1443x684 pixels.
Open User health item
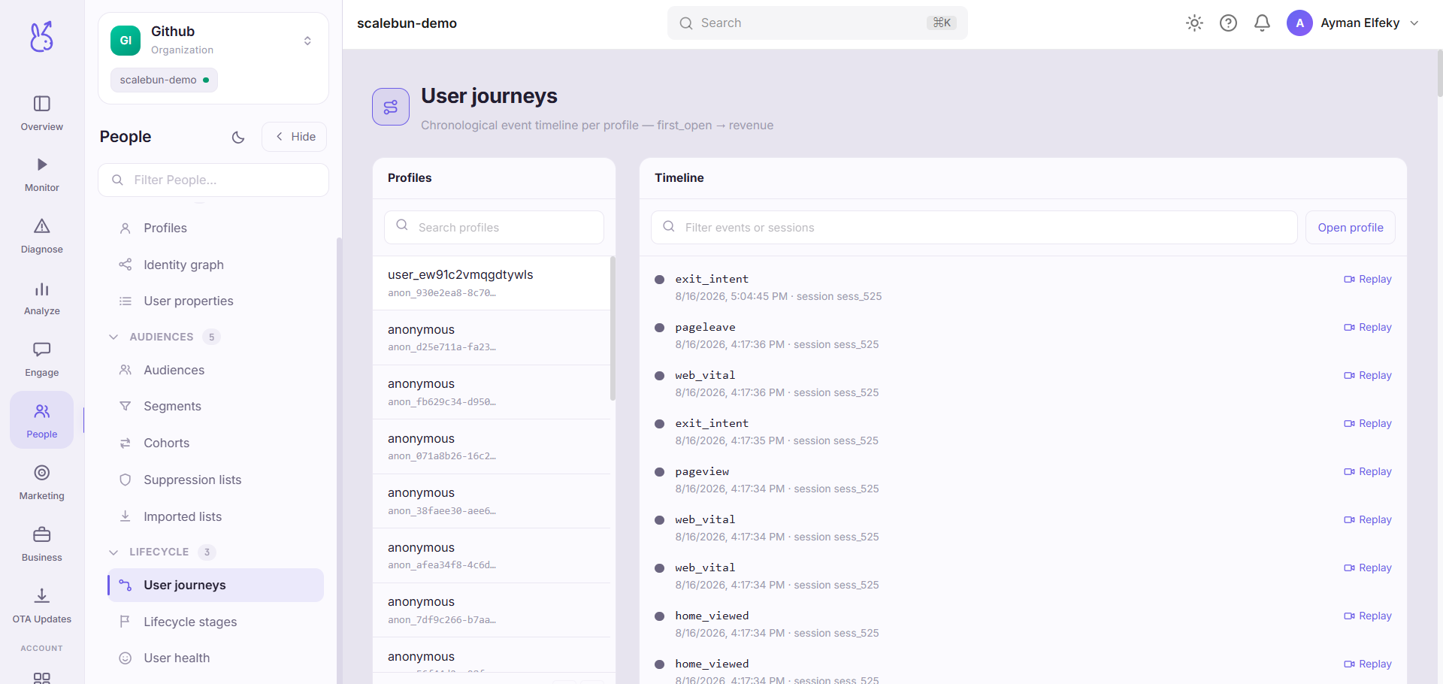point(216,658)
